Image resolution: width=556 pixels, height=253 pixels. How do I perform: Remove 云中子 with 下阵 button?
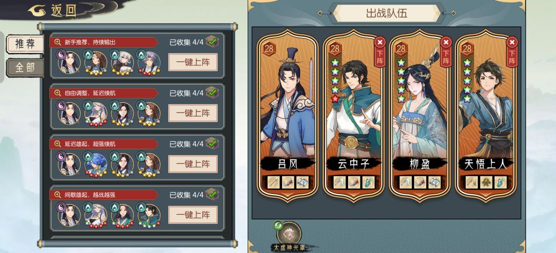(x=380, y=52)
